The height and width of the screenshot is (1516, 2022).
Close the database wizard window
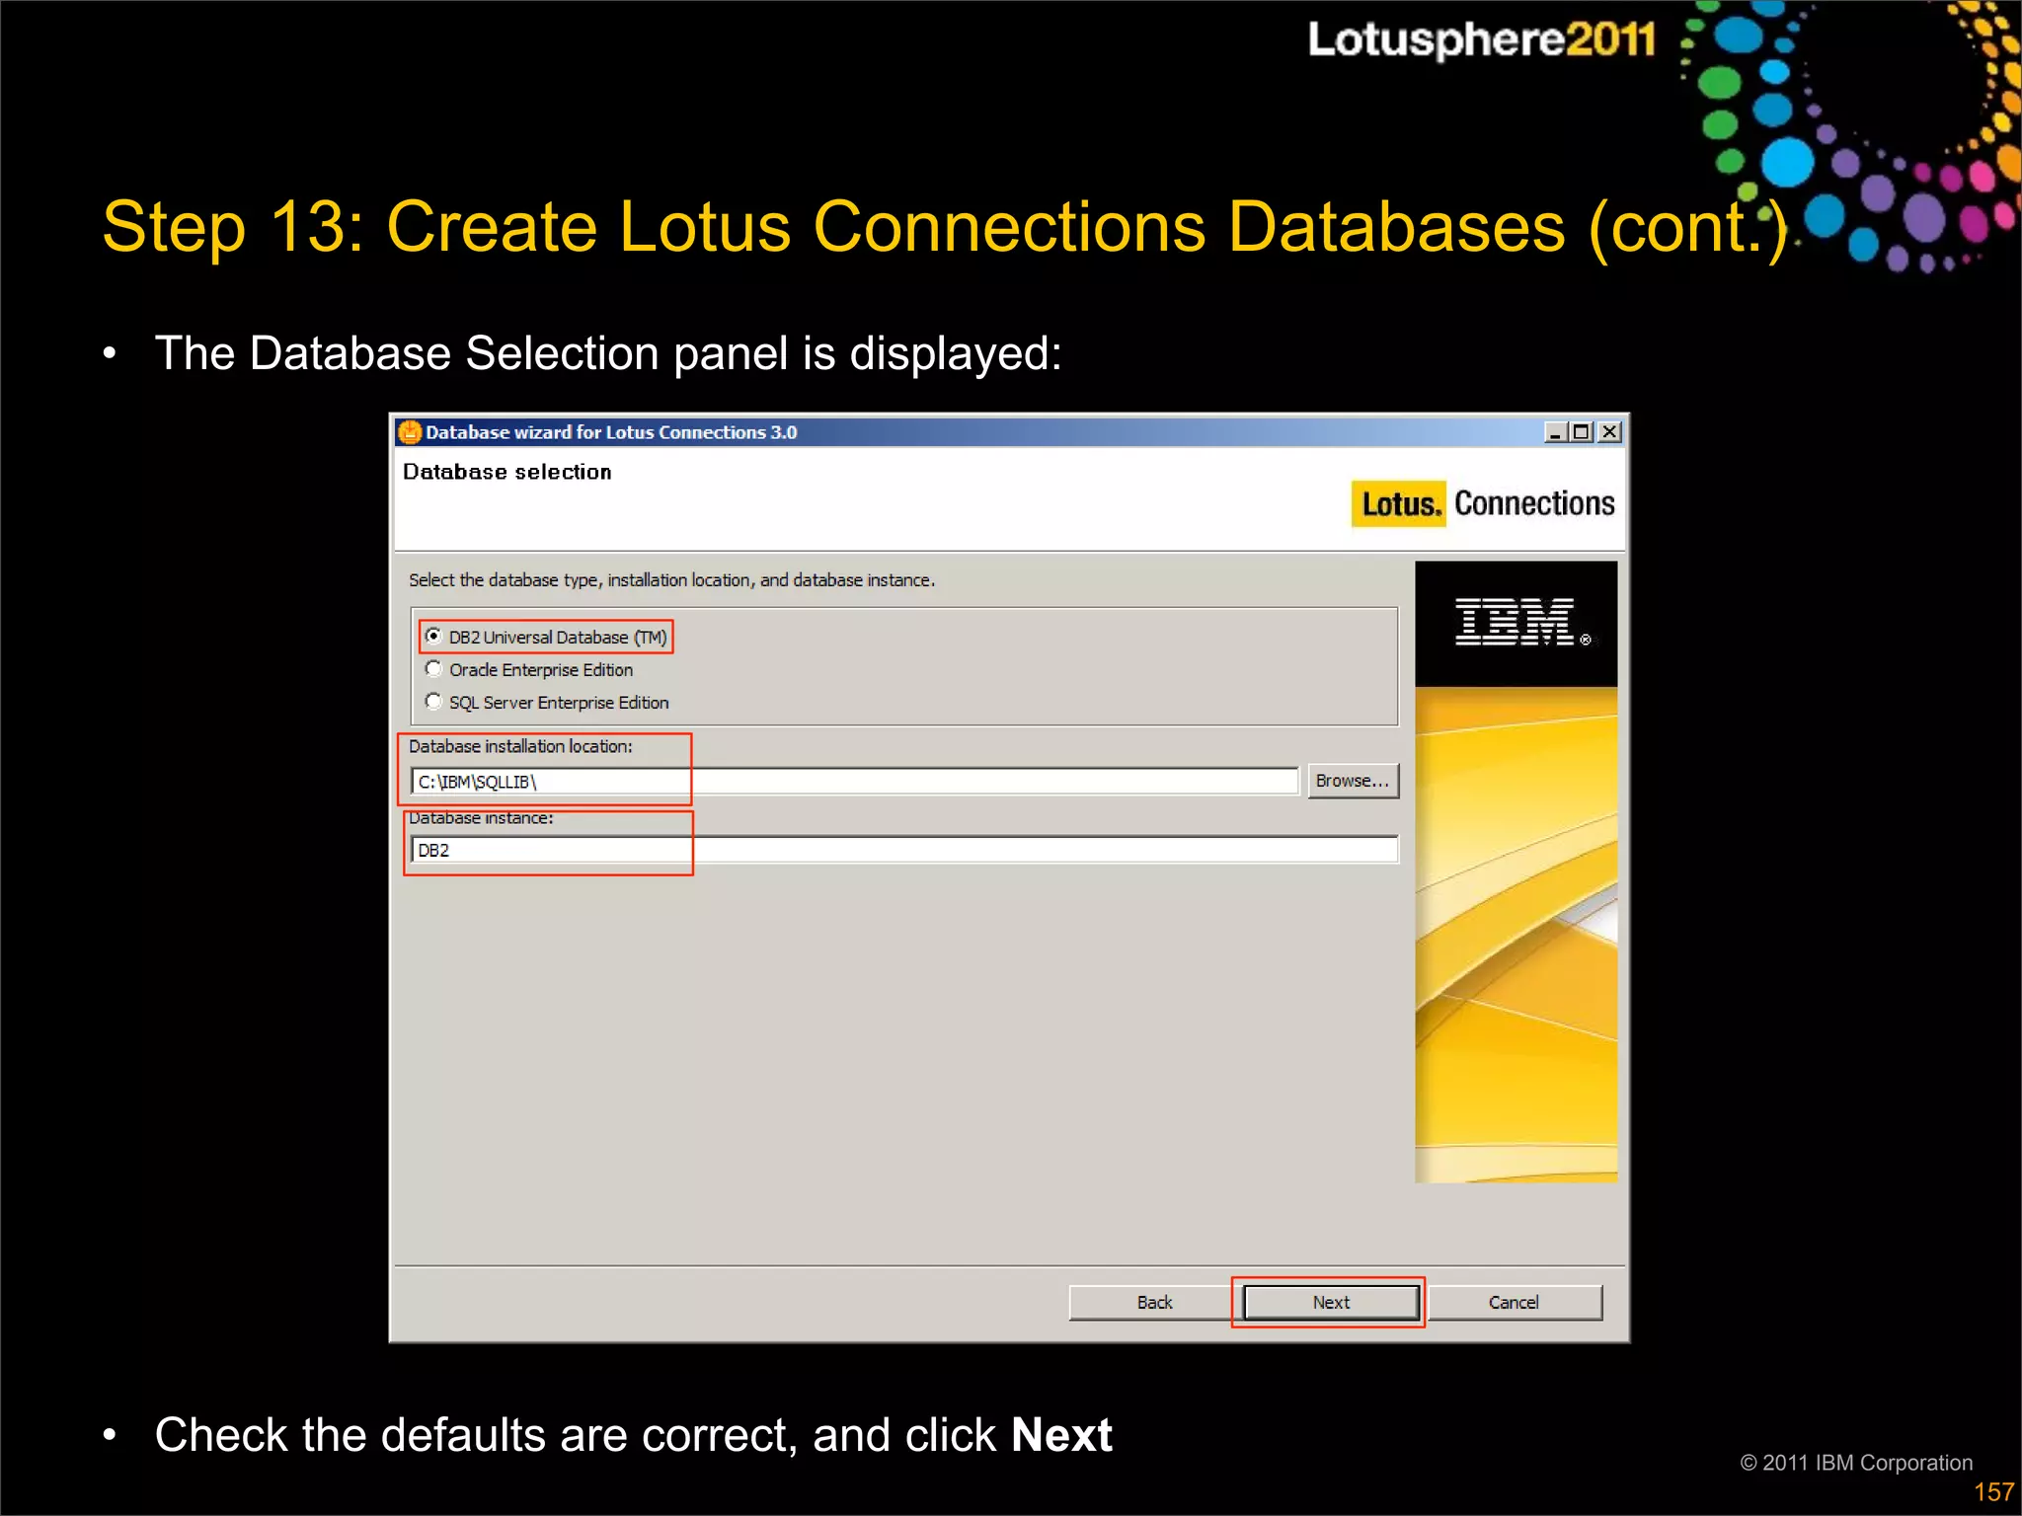tap(1609, 432)
